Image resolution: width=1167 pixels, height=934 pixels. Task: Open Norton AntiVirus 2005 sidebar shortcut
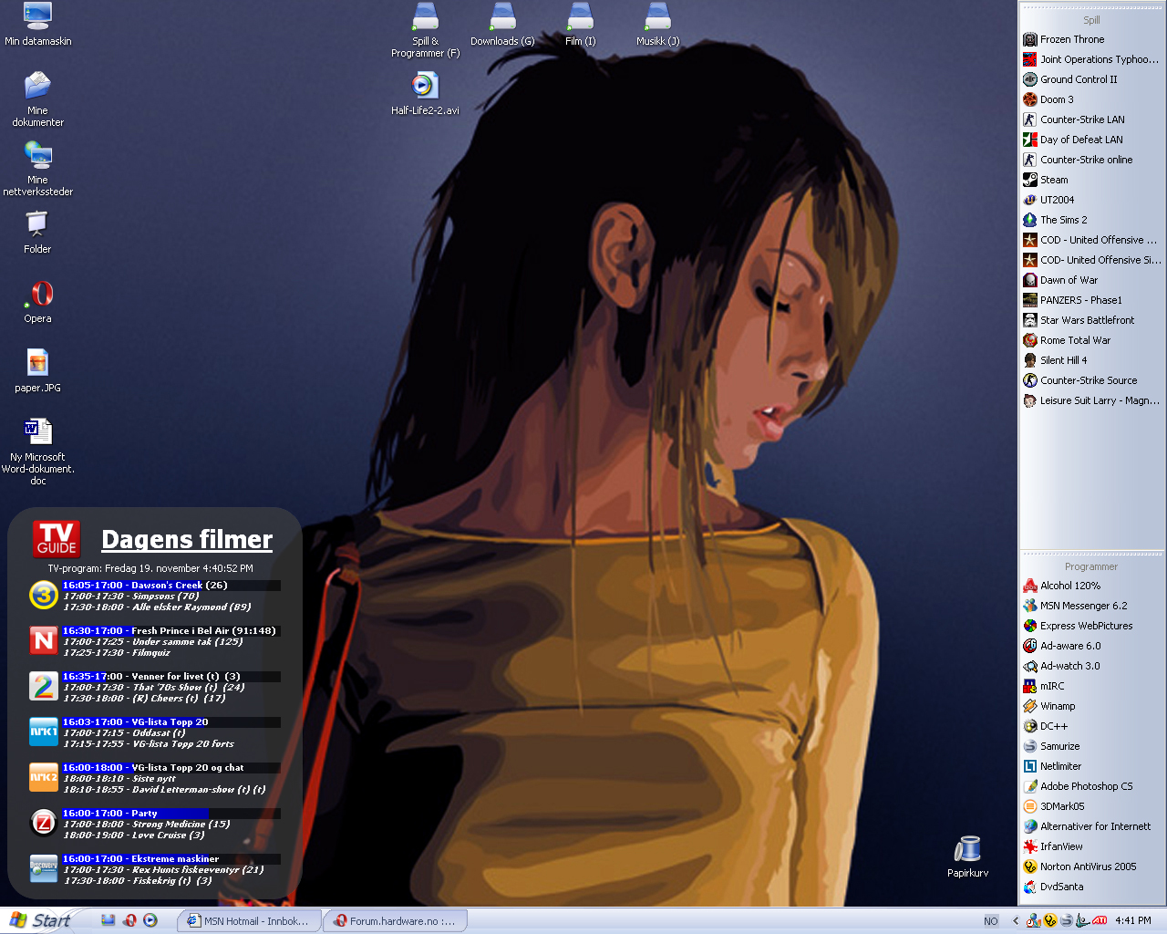(x=1079, y=867)
